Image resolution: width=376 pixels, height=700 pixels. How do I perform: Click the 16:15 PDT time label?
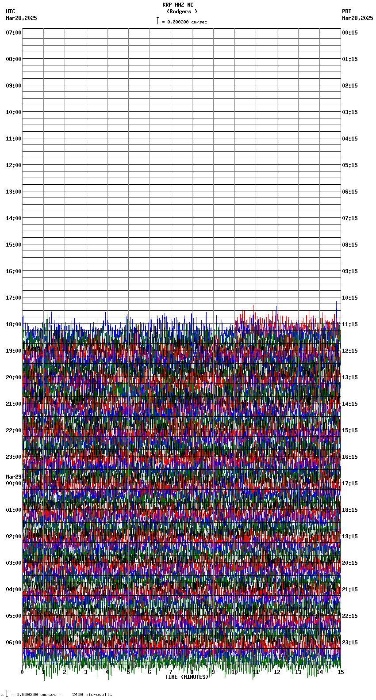click(x=350, y=457)
